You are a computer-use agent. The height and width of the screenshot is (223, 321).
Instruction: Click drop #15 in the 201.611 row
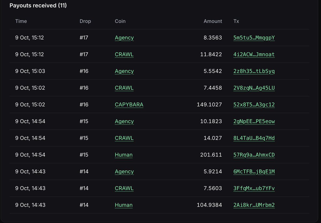point(84,155)
